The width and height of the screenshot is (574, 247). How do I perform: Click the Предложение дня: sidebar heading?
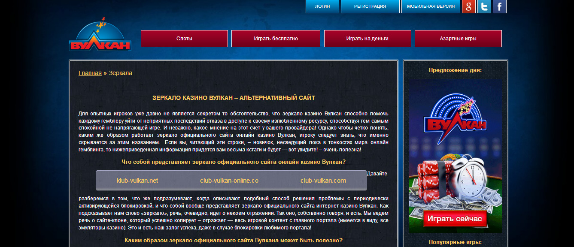pyautogui.click(x=455, y=70)
